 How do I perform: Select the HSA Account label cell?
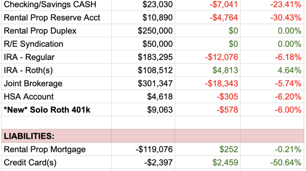[x=28, y=97]
